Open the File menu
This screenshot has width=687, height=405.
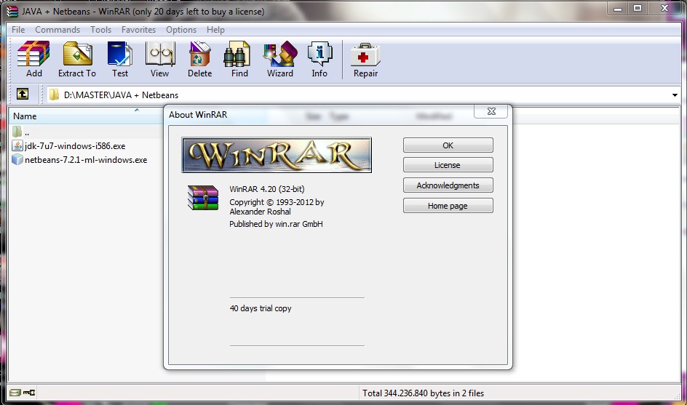pyautogui.click(x=18, y=30)
